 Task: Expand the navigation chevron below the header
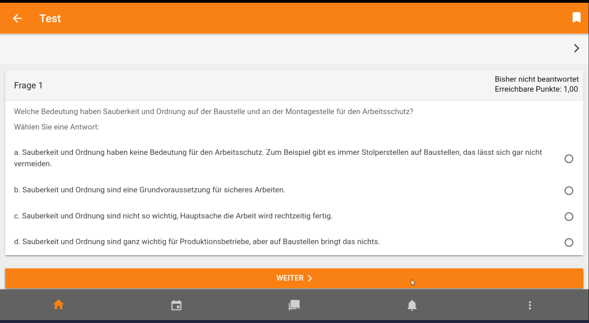click(x=576, y=48)
